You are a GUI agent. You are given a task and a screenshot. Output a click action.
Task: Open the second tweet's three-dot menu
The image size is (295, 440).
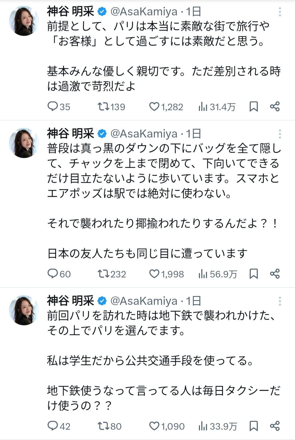point(280,134)
